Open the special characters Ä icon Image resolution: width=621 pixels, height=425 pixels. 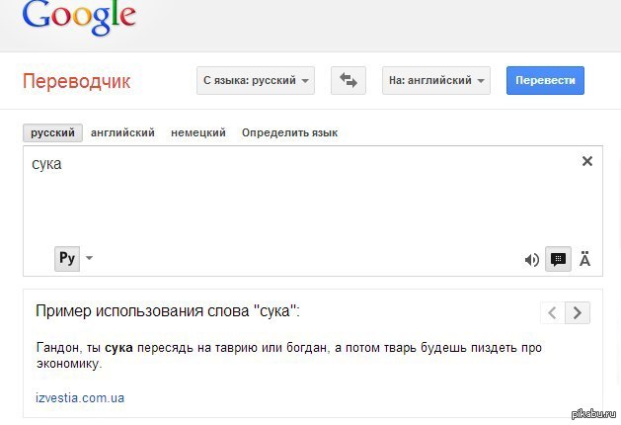pyautogui.click(x=584, y=260)
